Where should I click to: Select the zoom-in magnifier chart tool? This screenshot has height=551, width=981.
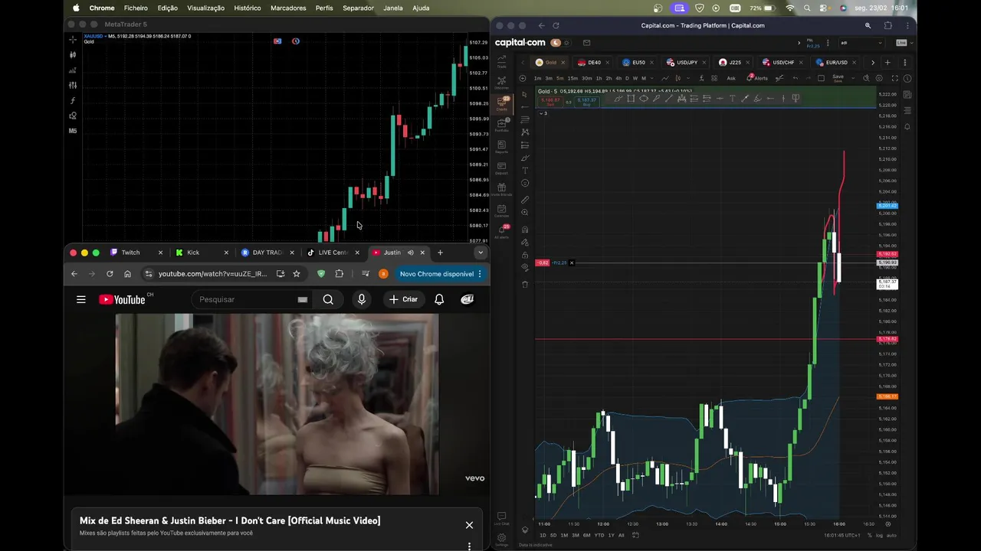pos(525,212)
